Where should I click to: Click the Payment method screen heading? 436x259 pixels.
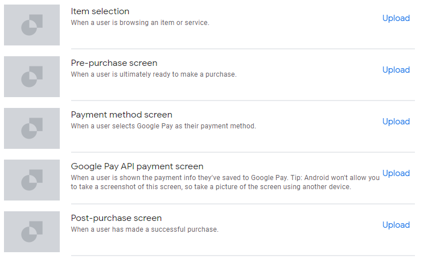121,115
